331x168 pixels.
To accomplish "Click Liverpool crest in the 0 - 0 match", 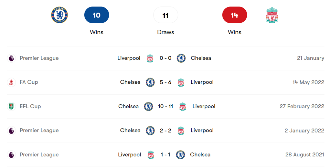I will tap(150, 58).
